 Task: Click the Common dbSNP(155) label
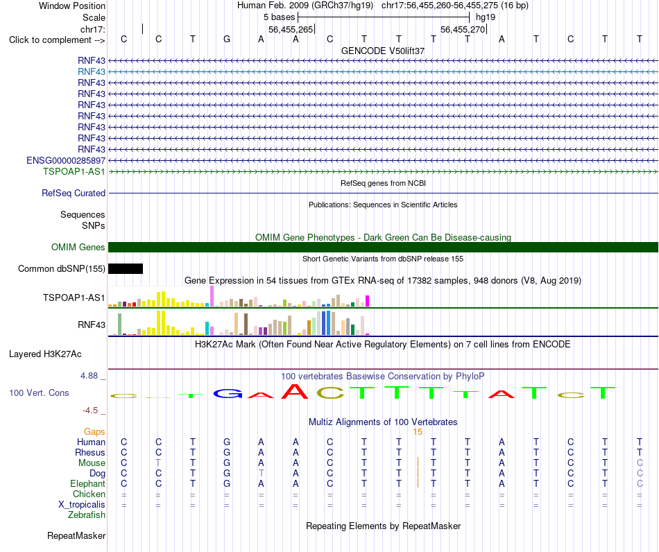pos(61,269)
